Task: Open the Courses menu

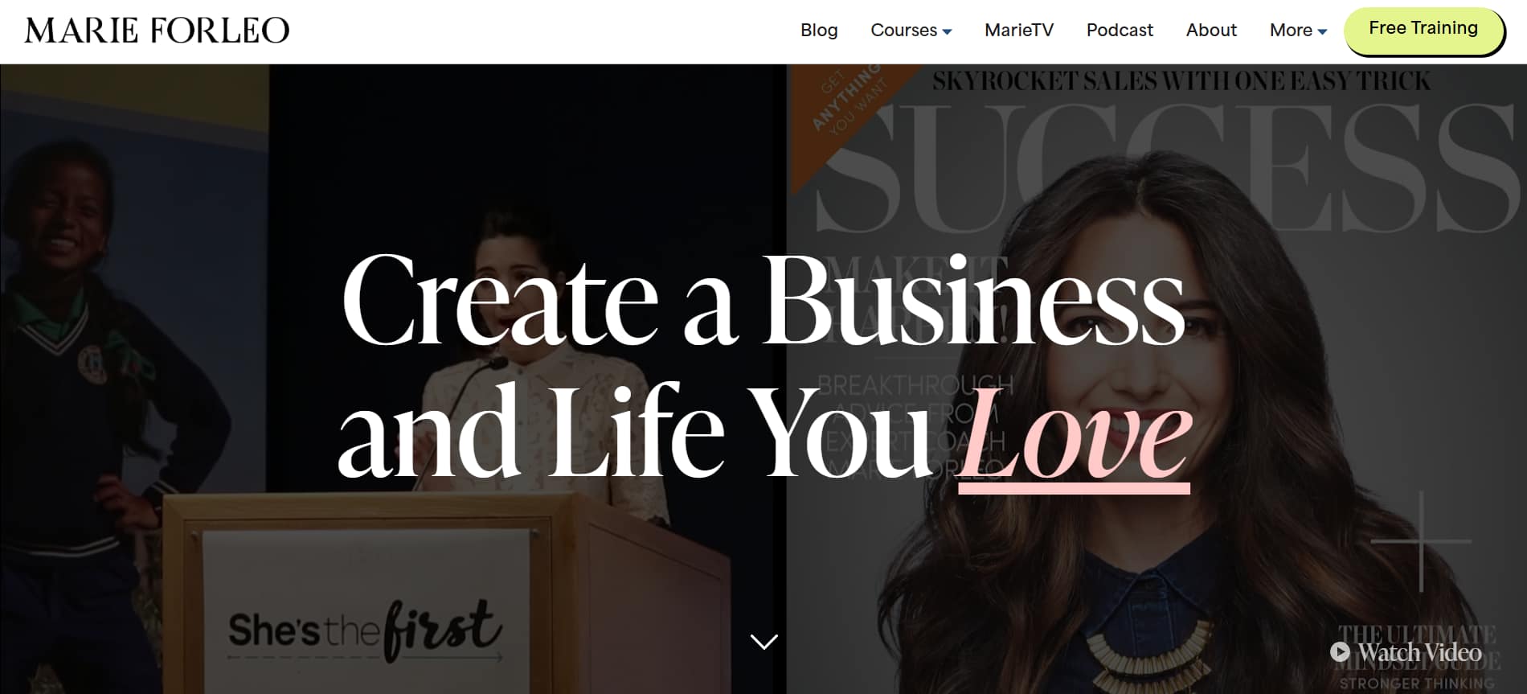Action: pos(903,31)
